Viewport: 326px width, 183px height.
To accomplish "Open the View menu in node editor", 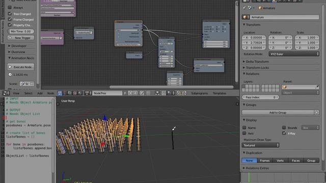I will tap(16, 94).
